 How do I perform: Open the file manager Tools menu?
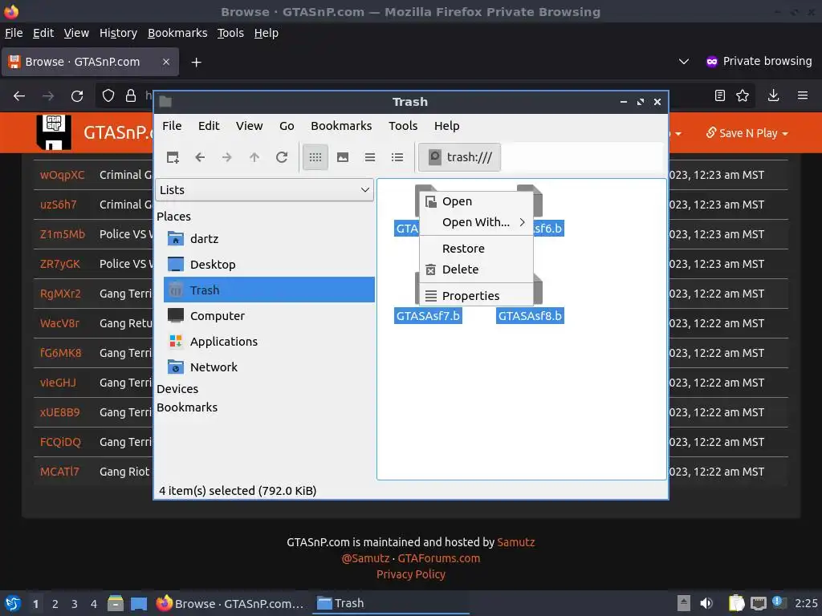click(x=403, y=126)
